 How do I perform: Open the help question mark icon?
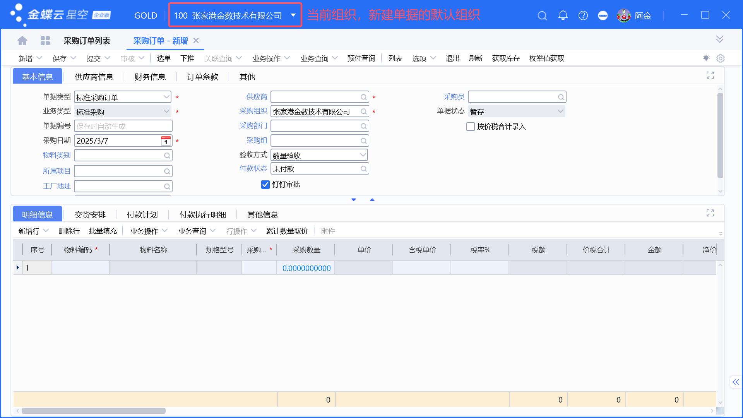click(583, 15)
